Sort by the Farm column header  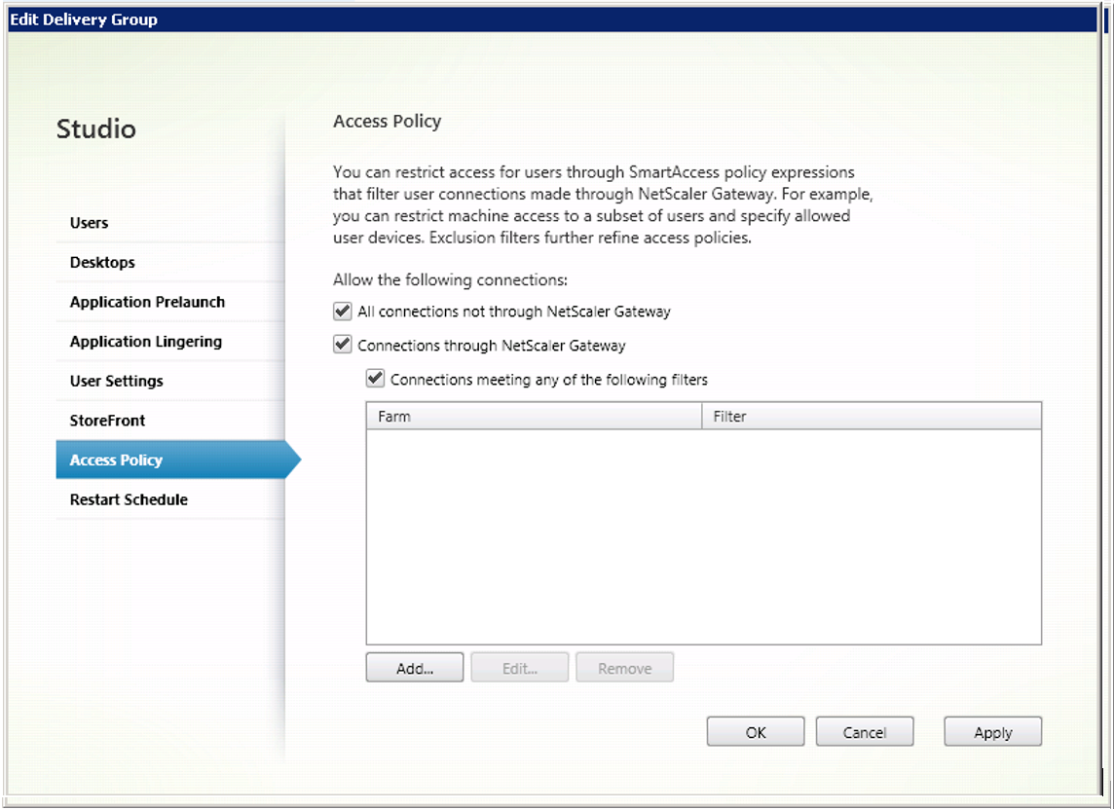click(535, 417)
